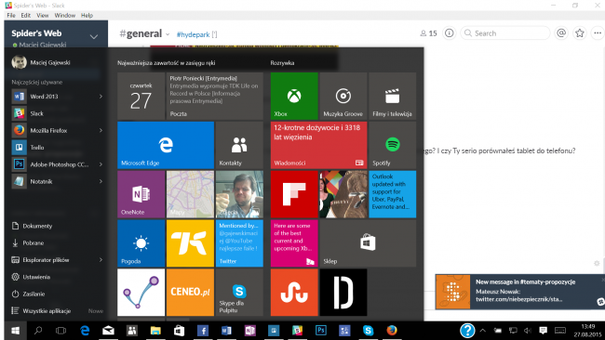Open Firefox from the taskbar
This screenshot has width=605, height=340.
pyautogui.click(x=392, y=331)
